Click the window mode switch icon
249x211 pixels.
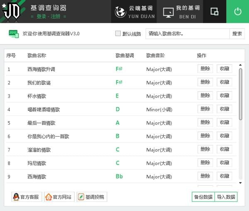(x=214, y=12)
